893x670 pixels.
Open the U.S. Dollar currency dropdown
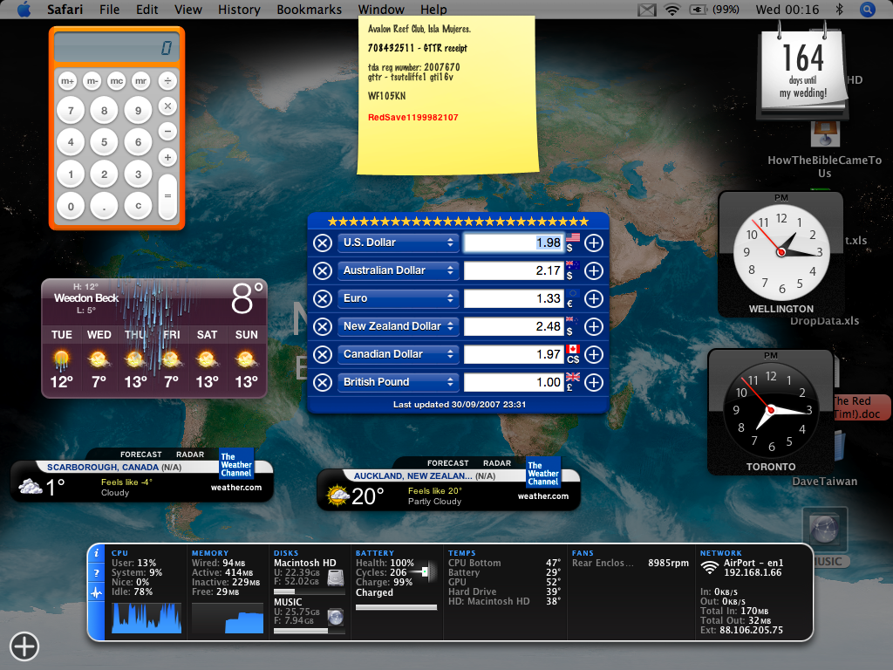pos(398,243)
